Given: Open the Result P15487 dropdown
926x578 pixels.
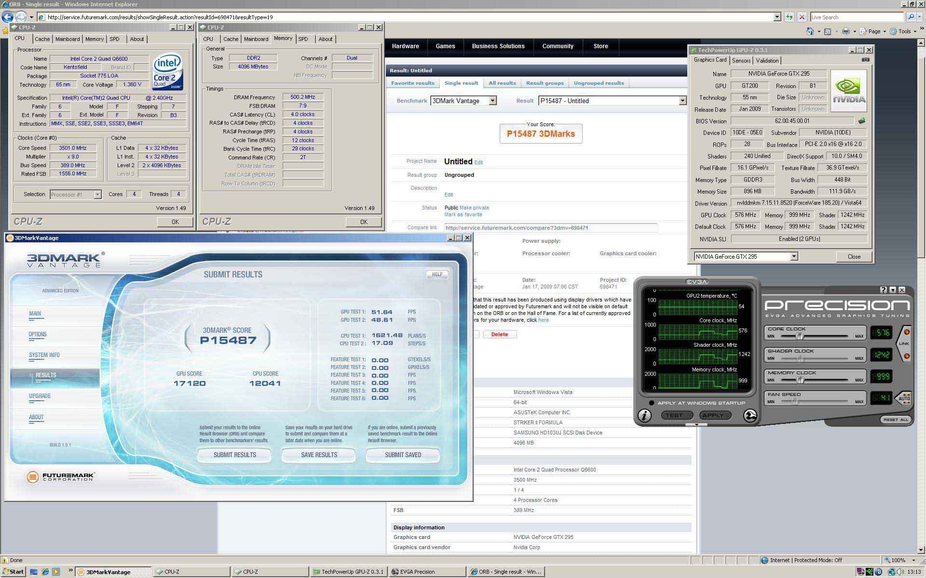Looking at the screenshot, I should [682, 101].
